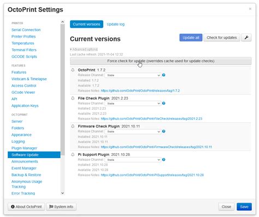
Task: Click the About OctoPrint button
Action: (x=26, y=207)
